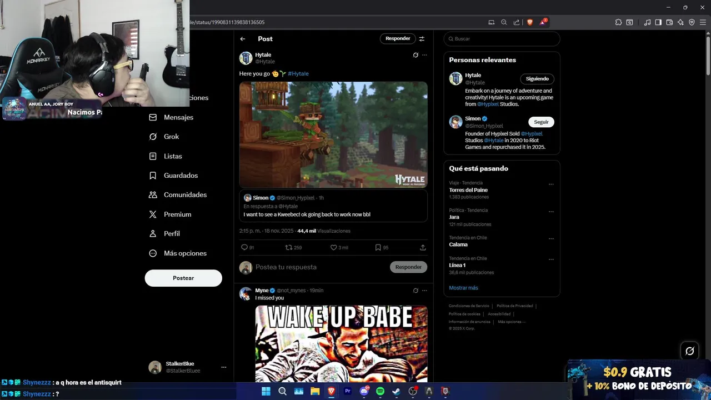Open Guardados in the sidebar

(x=173, y=176)
